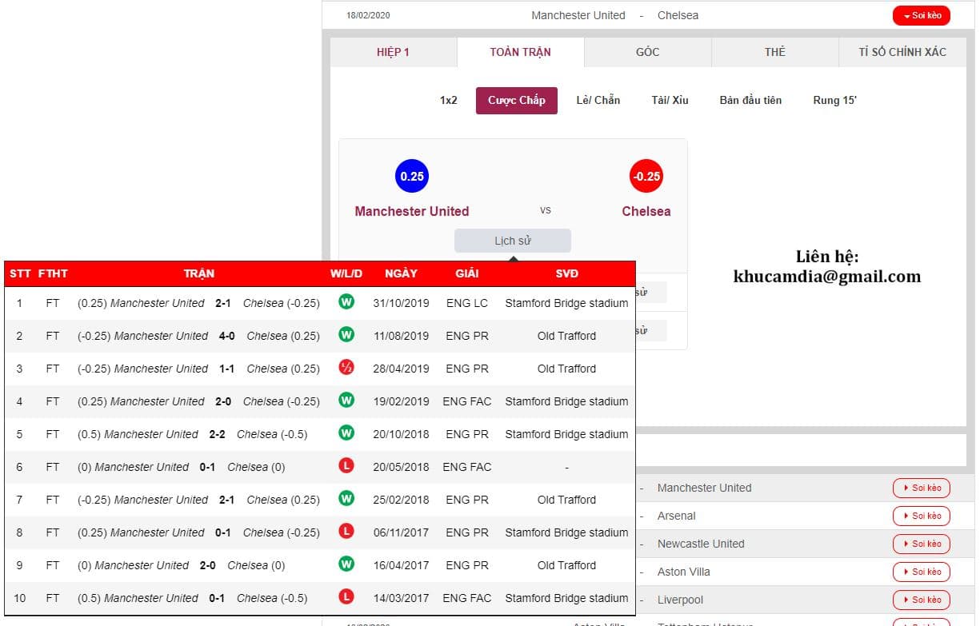Click Soi kèo button in Aston Villa row
Screen dimensions: 980x626
pos(922,572)
